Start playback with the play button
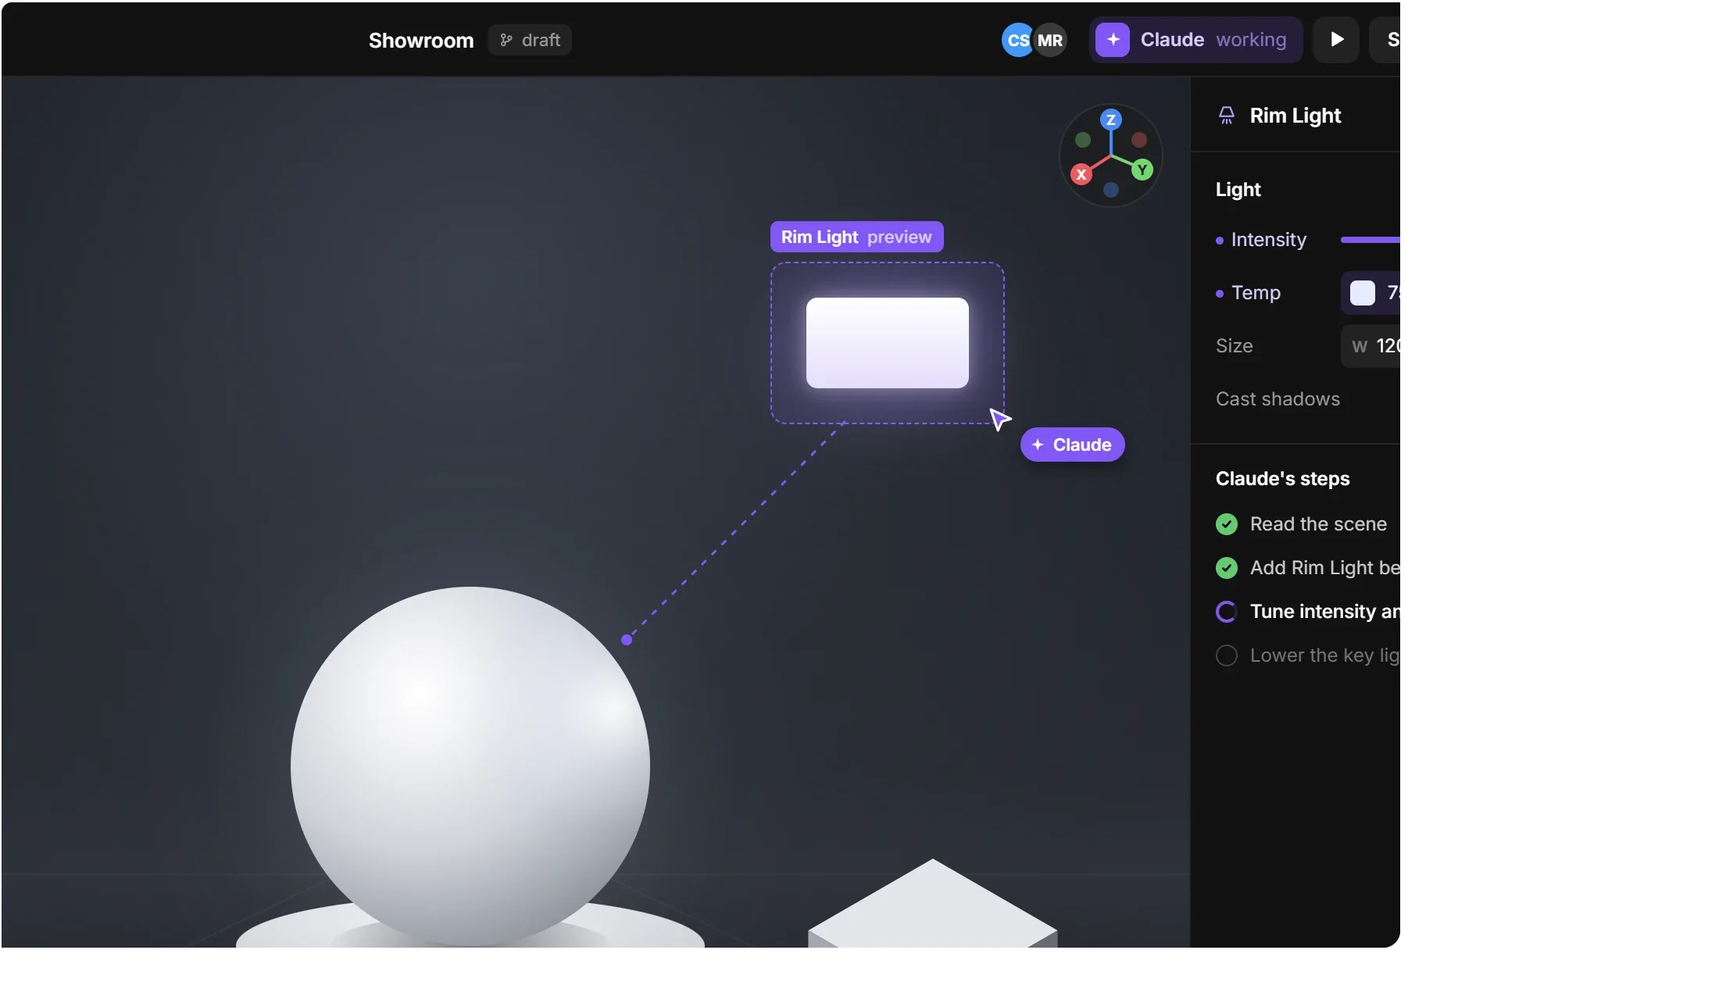 coord(1336,40)
